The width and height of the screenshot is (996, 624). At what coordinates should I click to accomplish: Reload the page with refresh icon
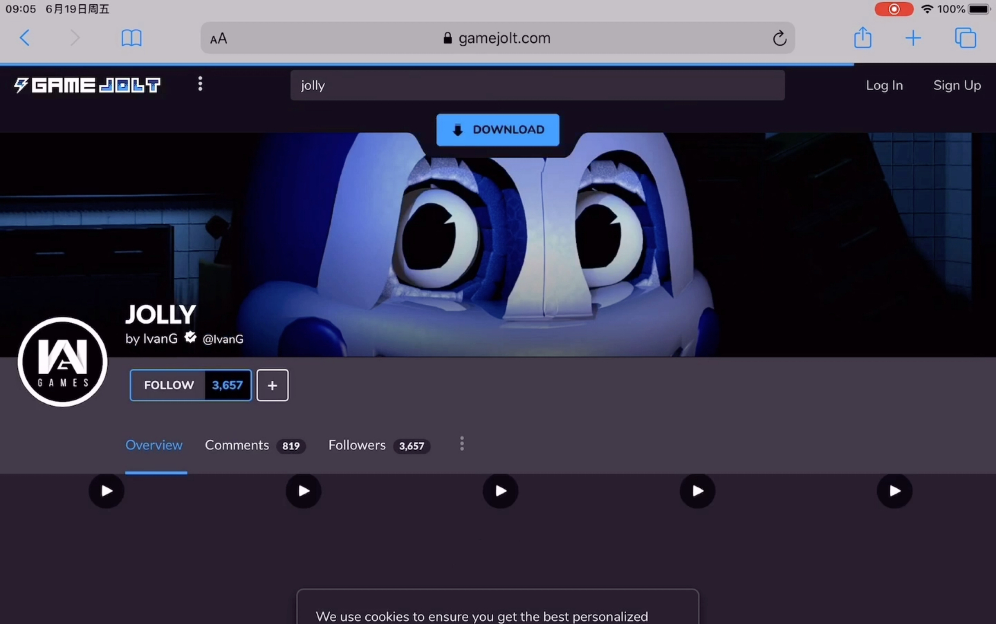click(x=779, y=38)
